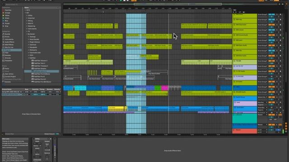Expand the VST3 folder
289x162 pixels.
pos(25,10)
